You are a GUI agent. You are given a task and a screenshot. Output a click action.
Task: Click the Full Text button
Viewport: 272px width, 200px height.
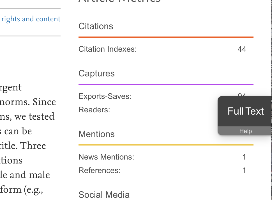click(245, 111)
